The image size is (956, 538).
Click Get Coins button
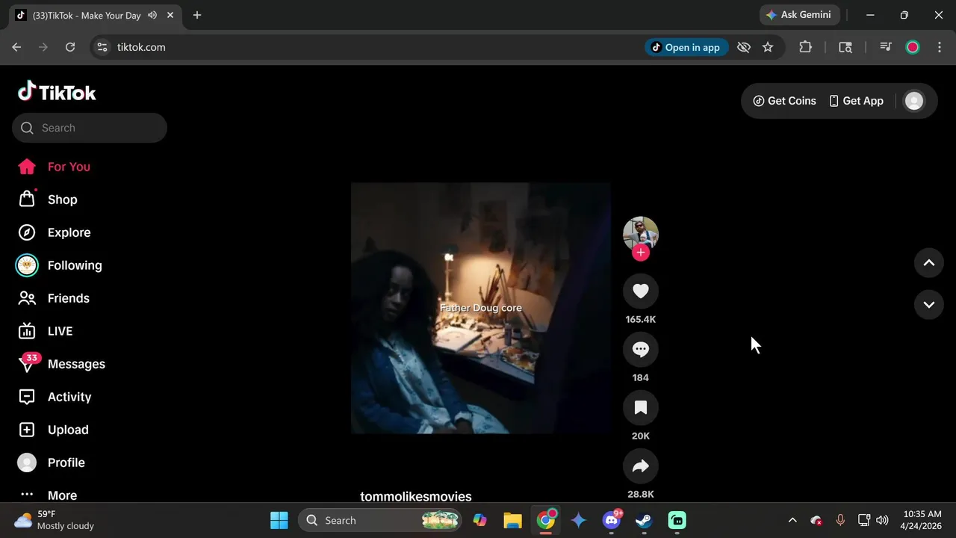(x=784, y=101)
